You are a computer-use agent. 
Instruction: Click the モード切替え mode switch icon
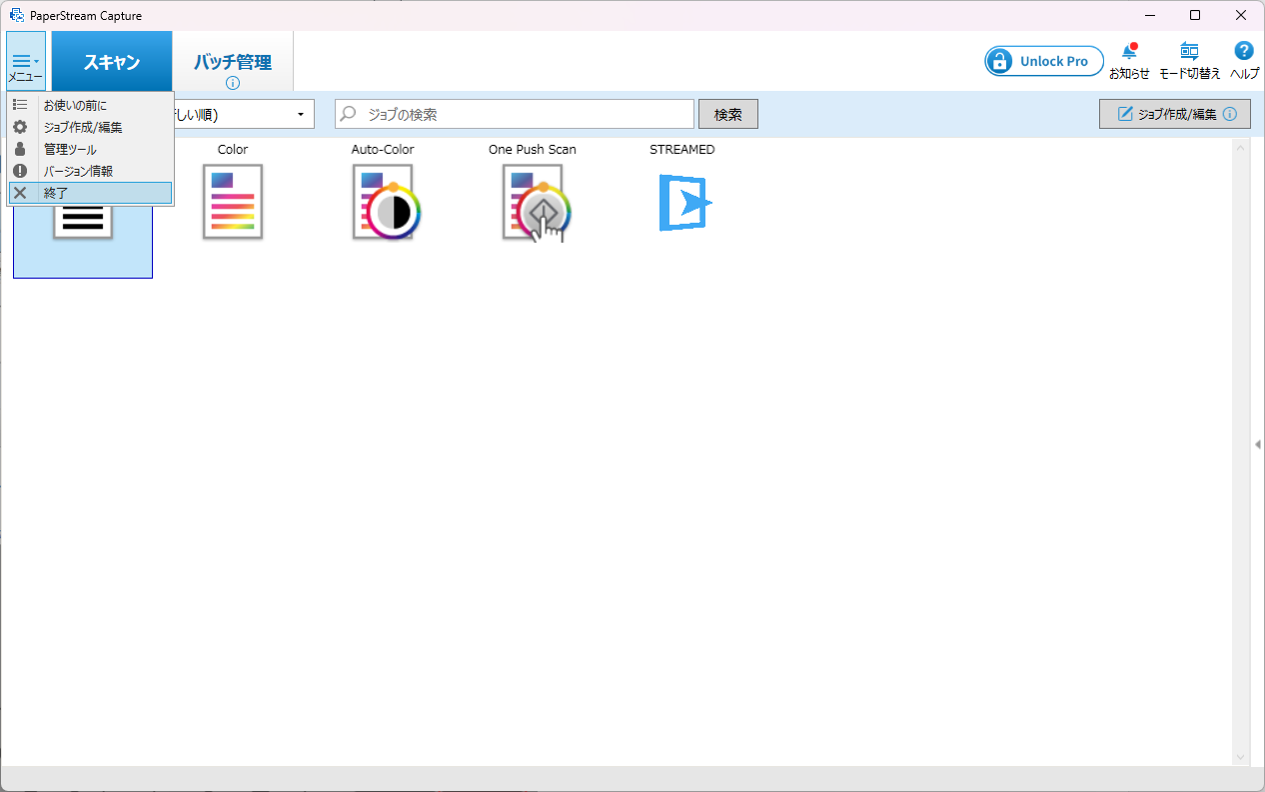(1189, 53)
